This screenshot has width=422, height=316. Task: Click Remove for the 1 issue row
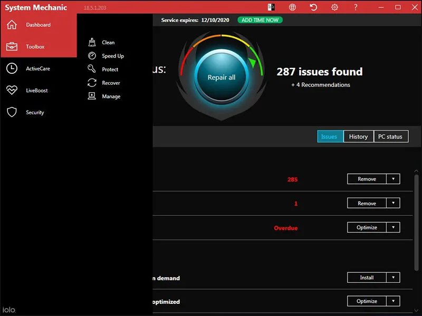pos(367,203)
